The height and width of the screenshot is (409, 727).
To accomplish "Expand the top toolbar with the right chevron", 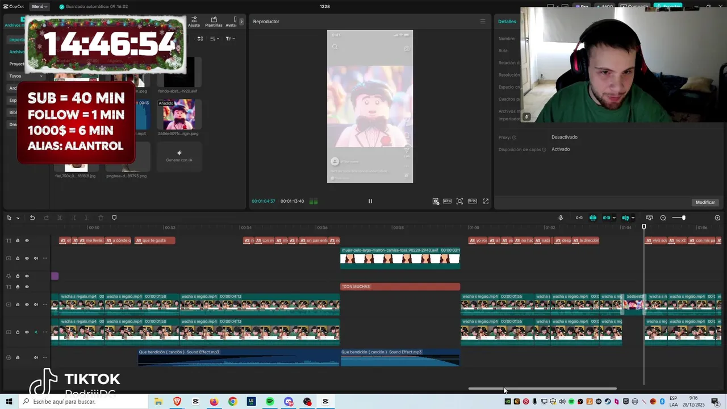I will (241, 22).
